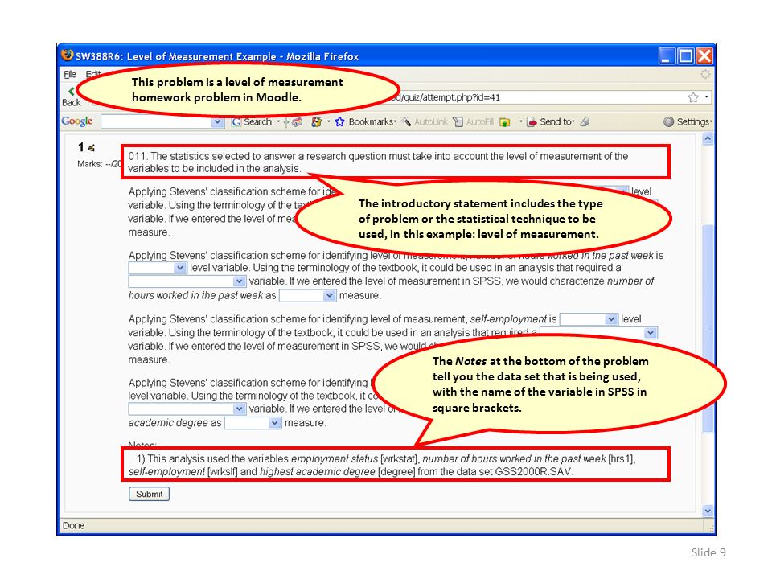The width and height of the screenshot is (772, 579).
Task: Click the '[wrkstat]' variable name in the notes
Action: point(400,459)
